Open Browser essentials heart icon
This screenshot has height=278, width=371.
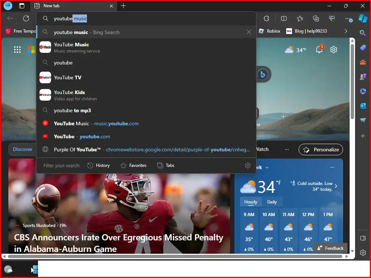point(332,18)
